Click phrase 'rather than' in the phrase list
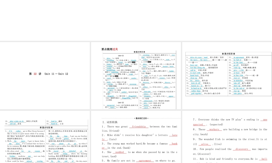Screen dimensions: 272x163 tap(196, 91)
